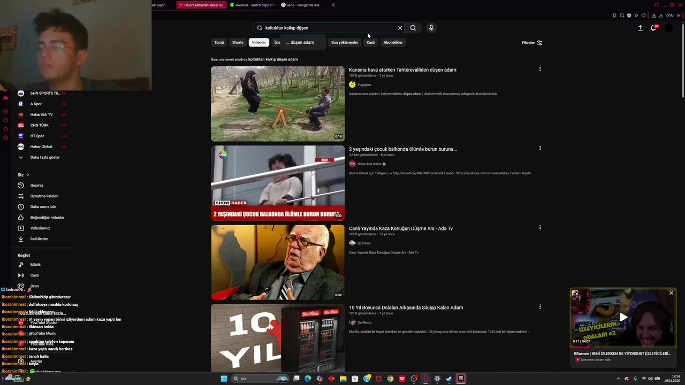Image resolution: width=685 pixels, height=385 pixels.
Task: Play the miniplayer video
Action: coord(623,317)
